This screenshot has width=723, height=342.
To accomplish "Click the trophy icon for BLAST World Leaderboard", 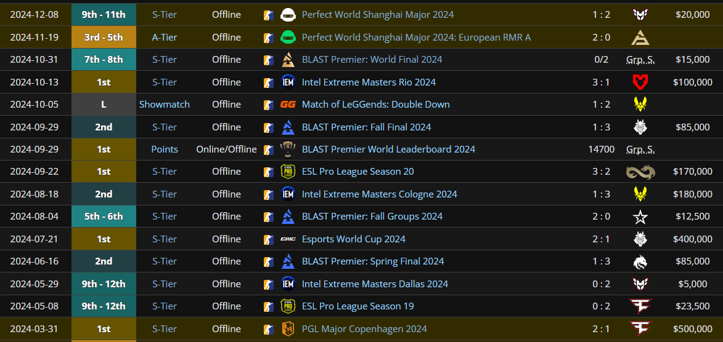I will 288,149.
